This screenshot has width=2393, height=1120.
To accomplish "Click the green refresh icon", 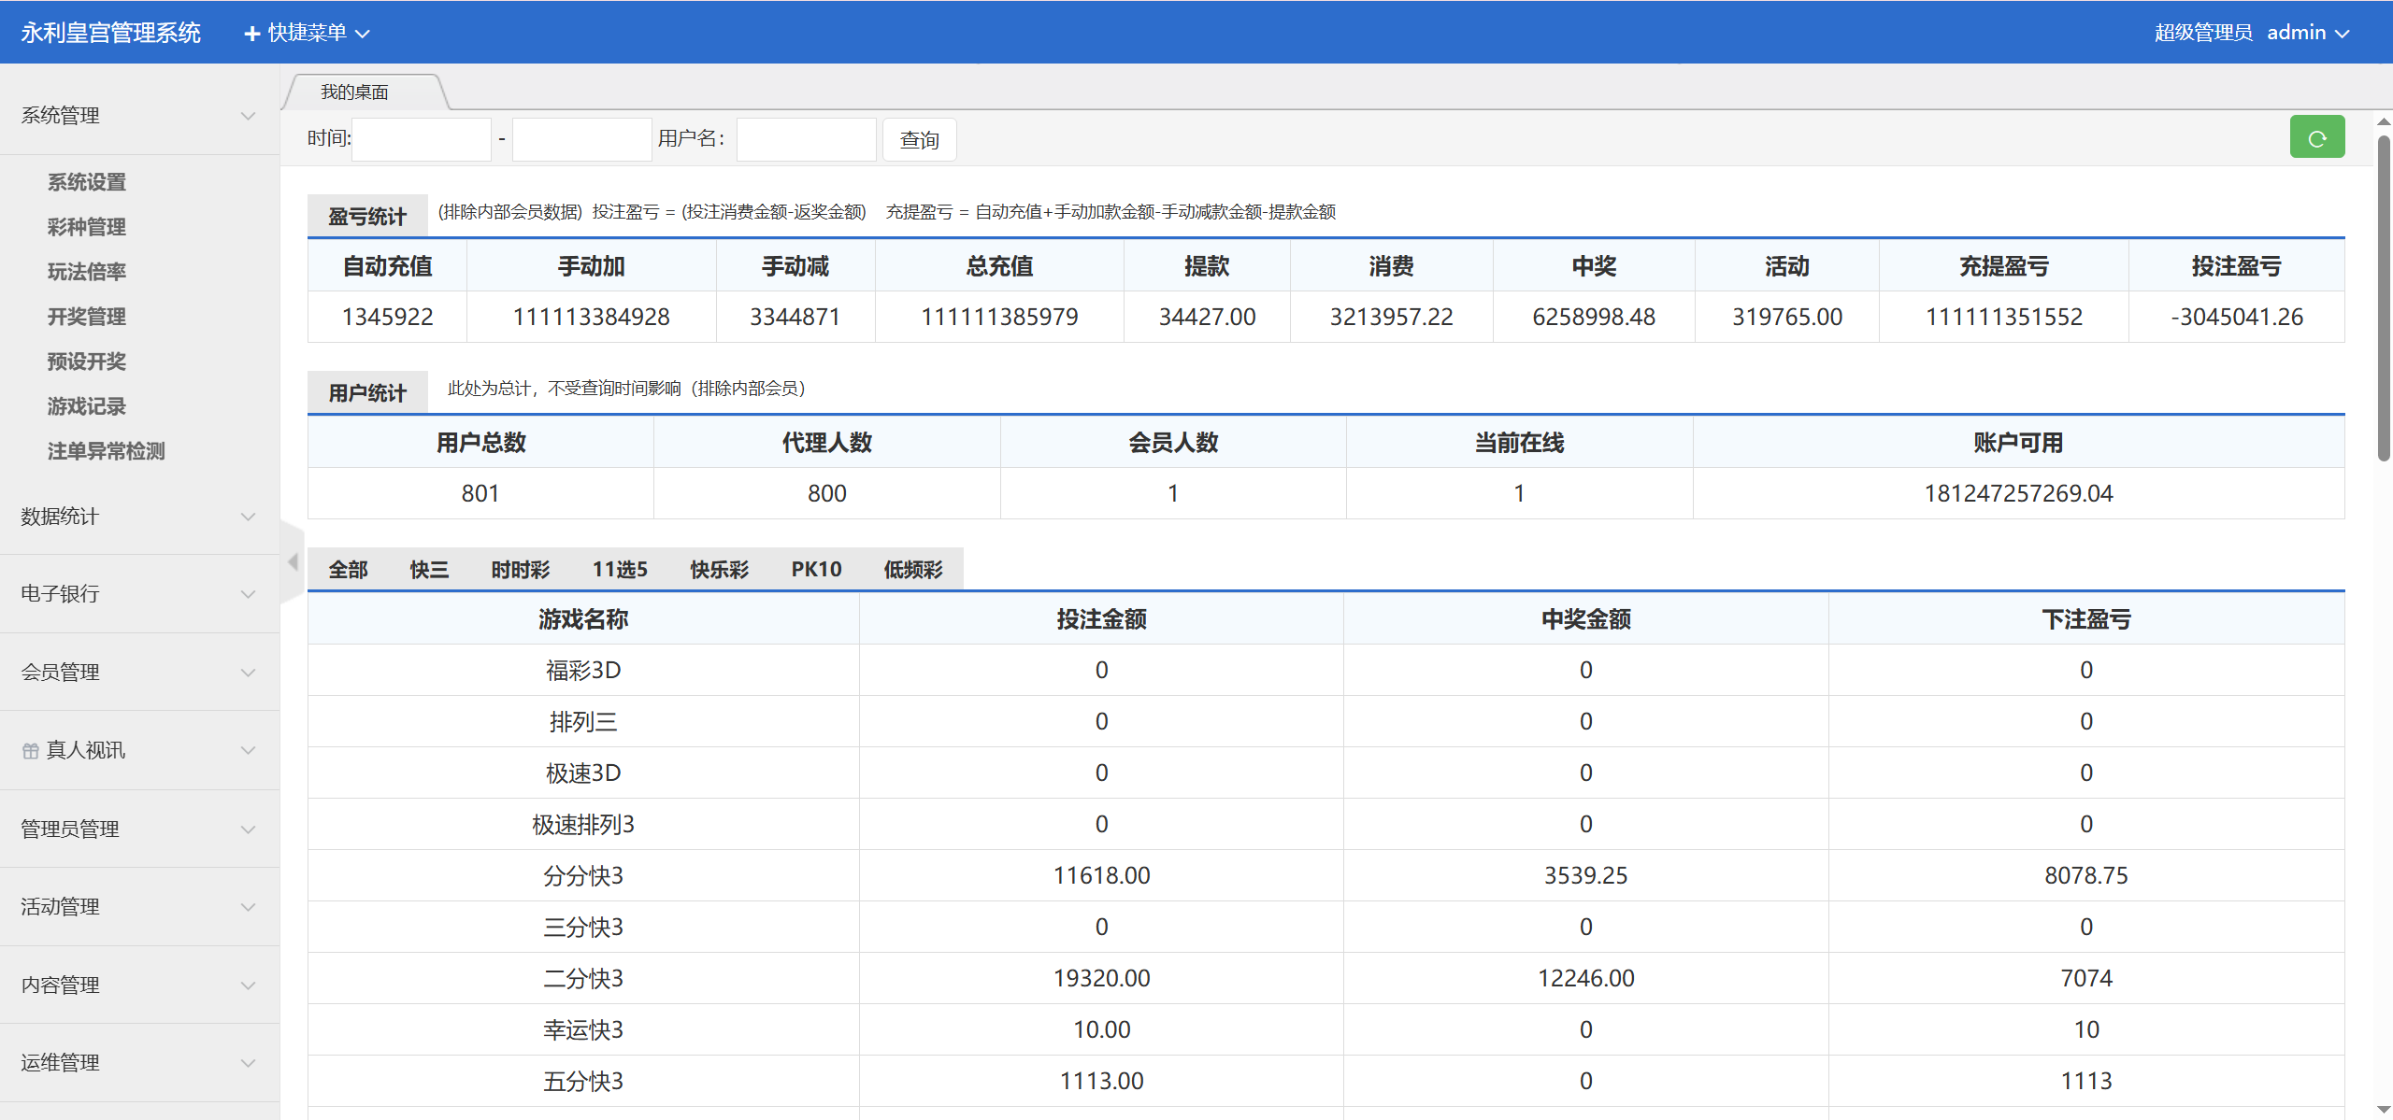I will coord(2317,136).
